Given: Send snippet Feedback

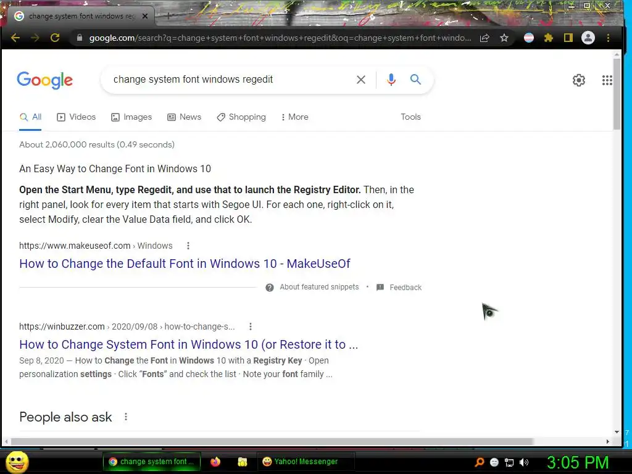Looking at the screenshot, I should 399,288.
